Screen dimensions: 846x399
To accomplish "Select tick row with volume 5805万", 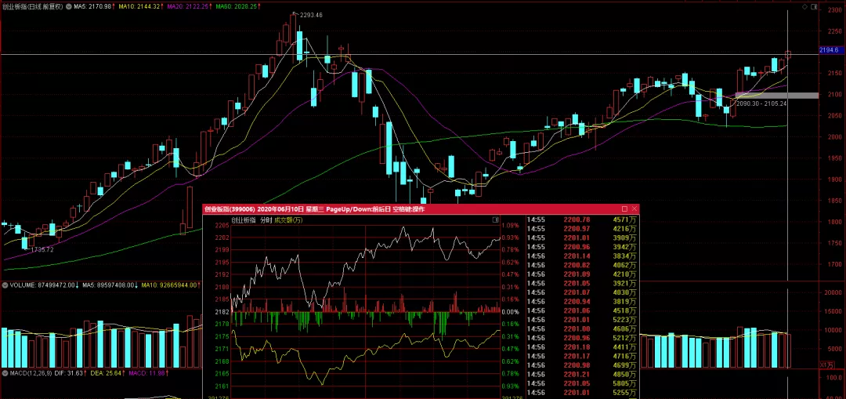I will point(582,383).
